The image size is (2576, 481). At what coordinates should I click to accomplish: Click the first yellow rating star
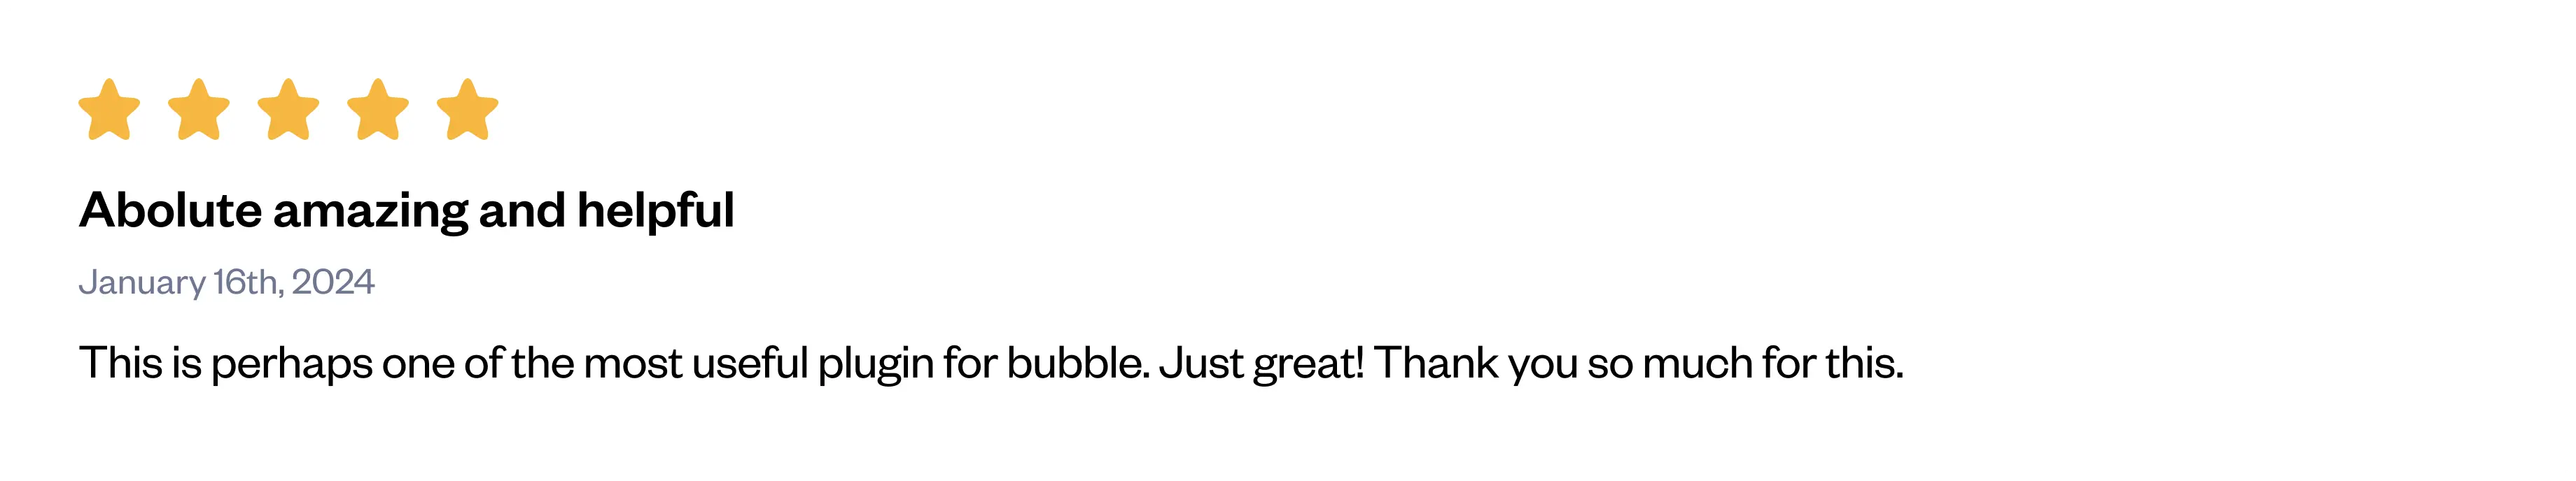tap(109, 110)
